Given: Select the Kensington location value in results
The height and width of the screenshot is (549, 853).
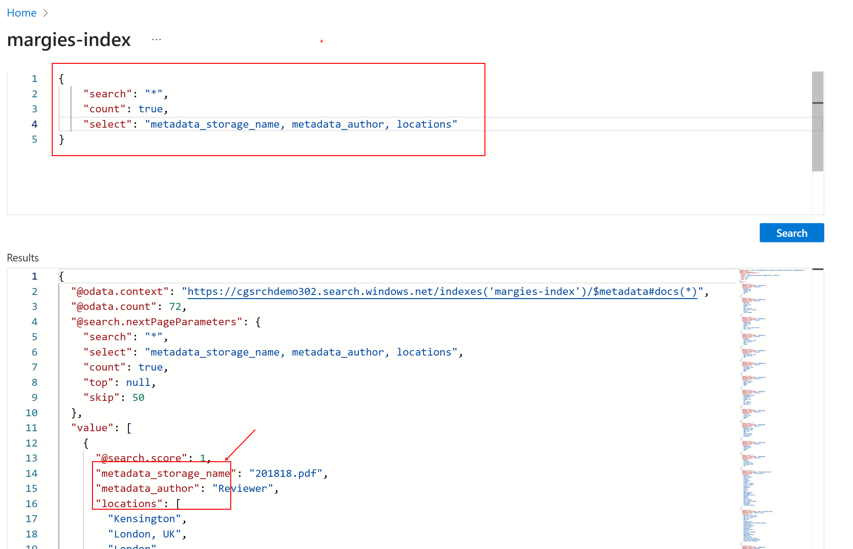Looking at the screenshot, I should point(144,519).
